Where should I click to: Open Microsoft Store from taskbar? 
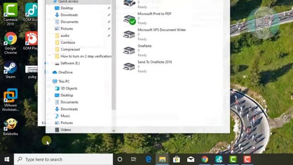176,159
